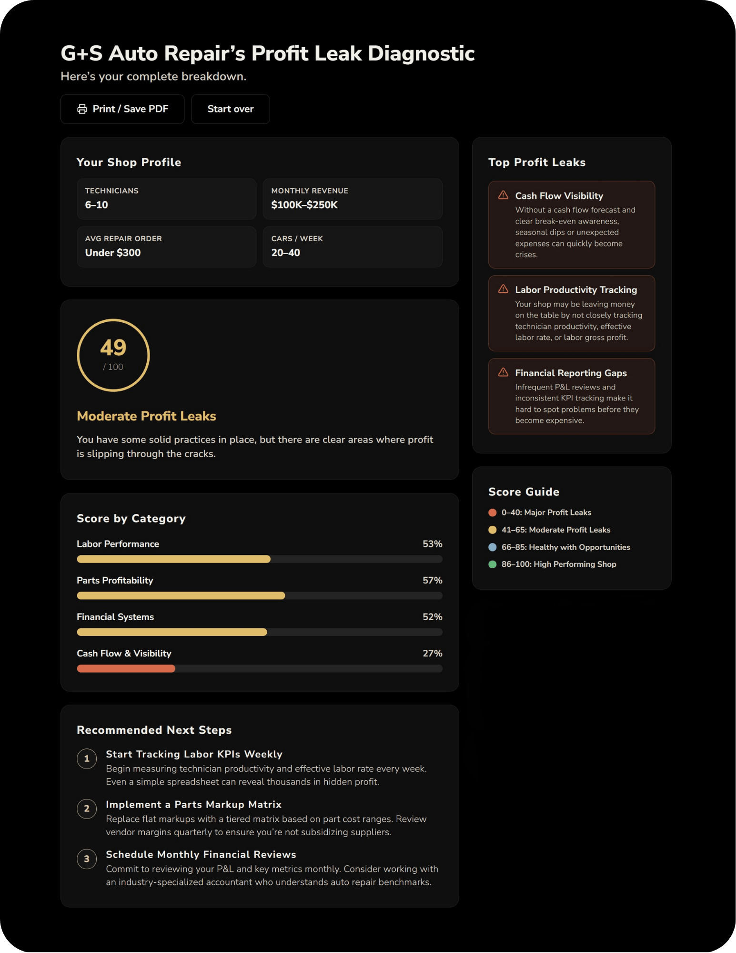Click the circular 49 / 100 score gauge

[113, 355]
